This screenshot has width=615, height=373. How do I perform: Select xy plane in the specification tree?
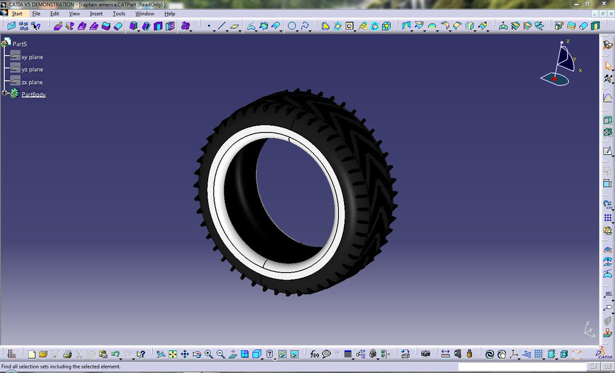(x=31, y=57)
